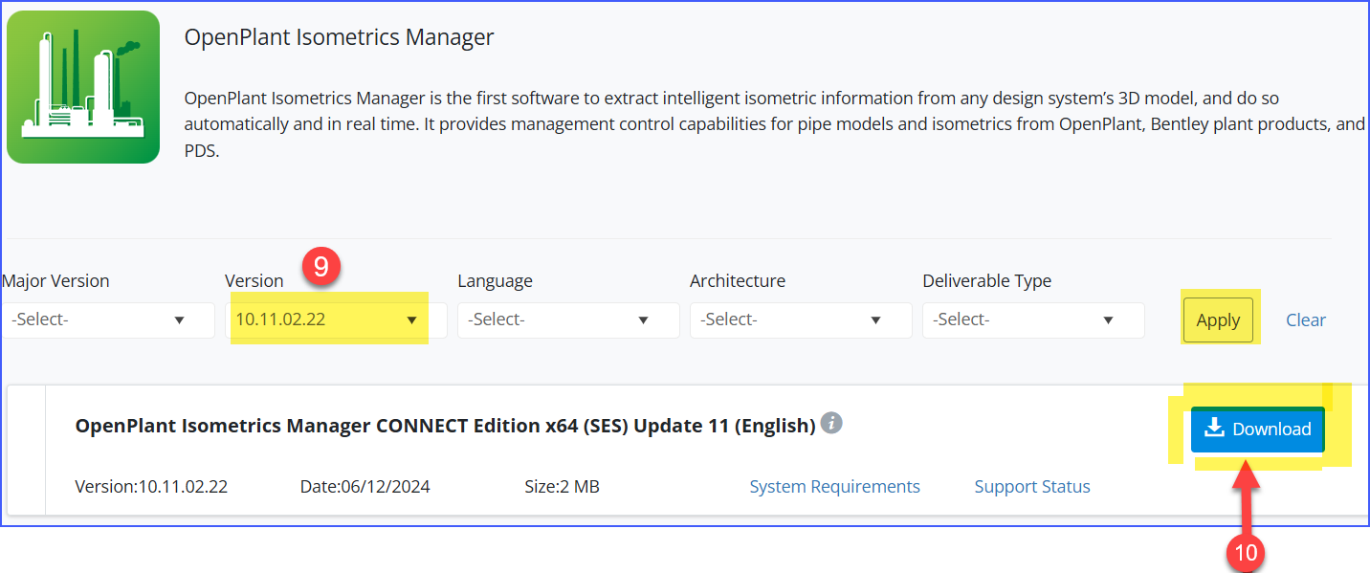Click the blue Download button

(1257, 430)
